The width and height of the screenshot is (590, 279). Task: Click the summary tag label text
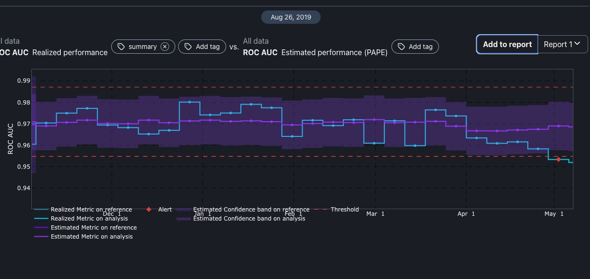point(143,47)
